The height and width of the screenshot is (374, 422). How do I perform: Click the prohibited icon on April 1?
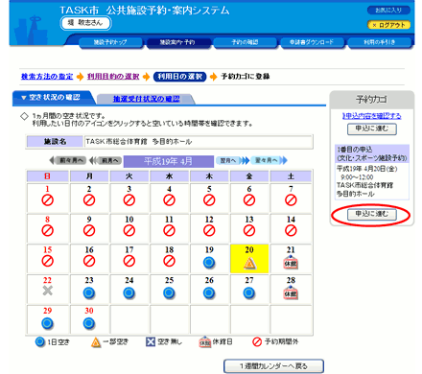pyautogui.click(x=47, y=200)
